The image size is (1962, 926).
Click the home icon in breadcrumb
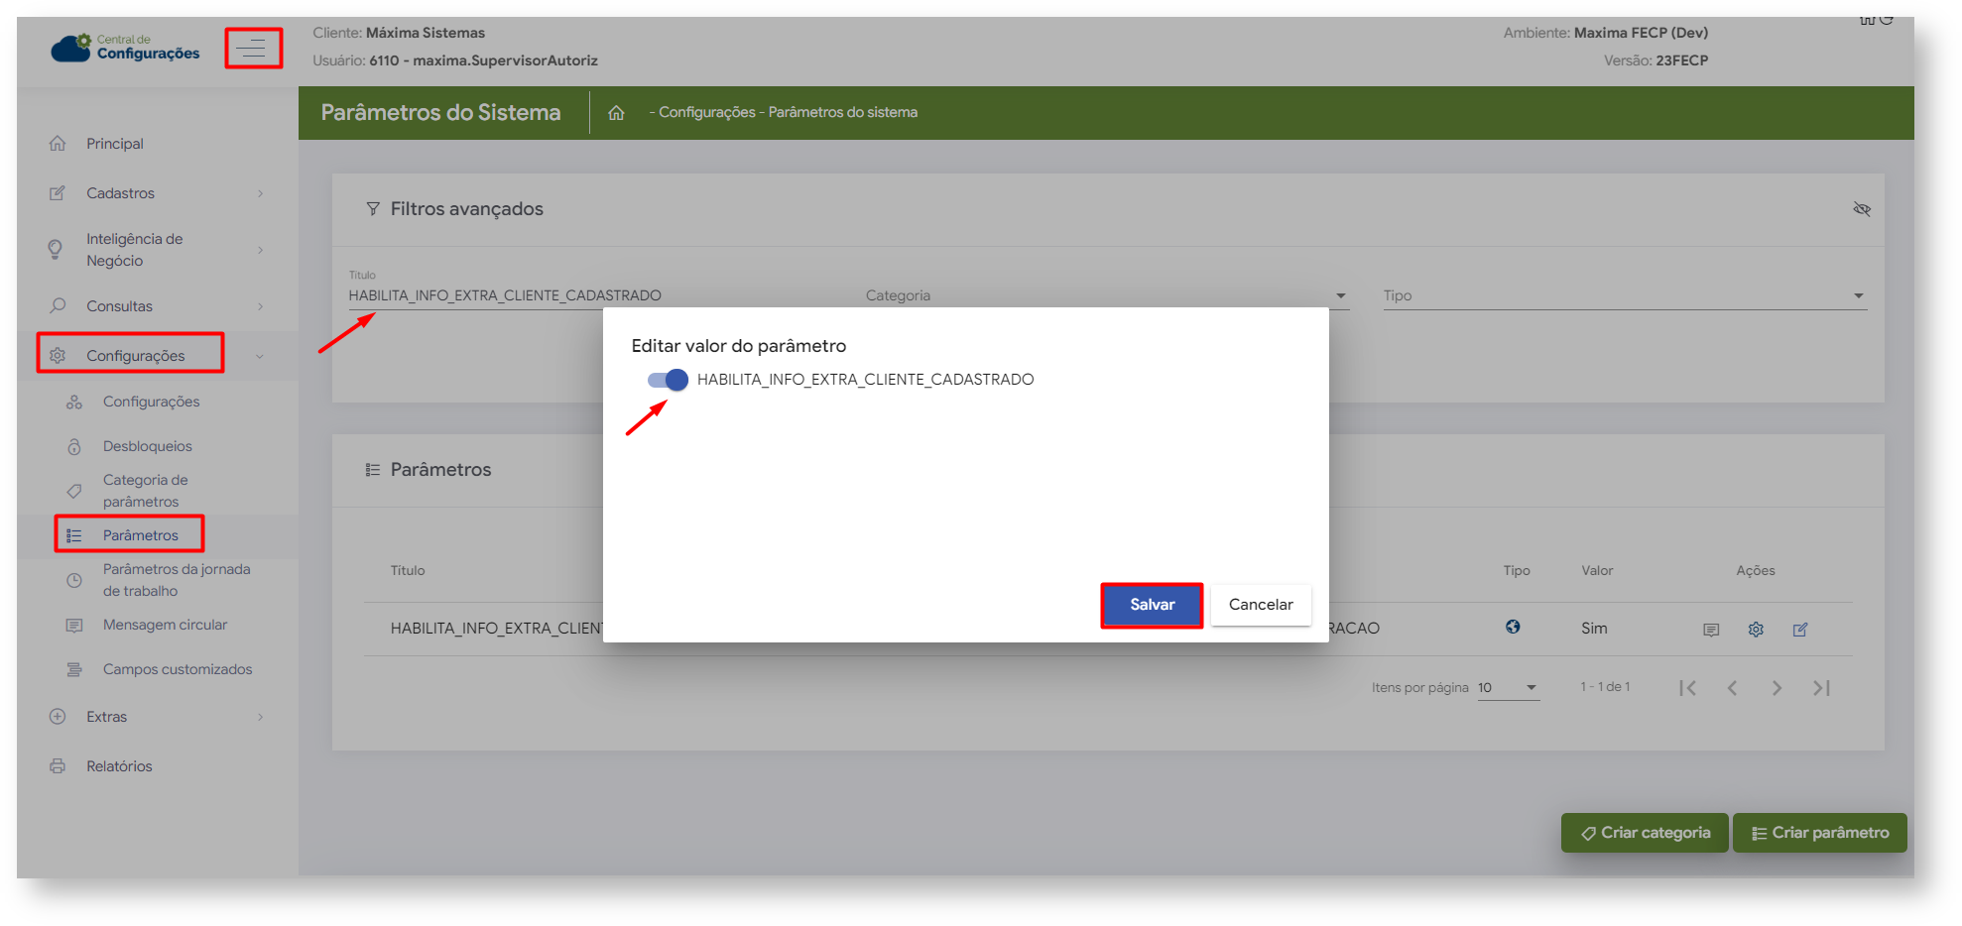click(616, 113)
